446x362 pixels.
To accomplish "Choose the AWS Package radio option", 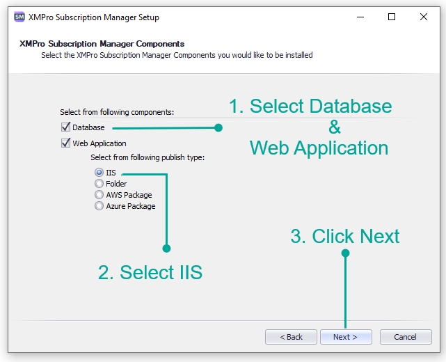I will [x=99, y=195].
